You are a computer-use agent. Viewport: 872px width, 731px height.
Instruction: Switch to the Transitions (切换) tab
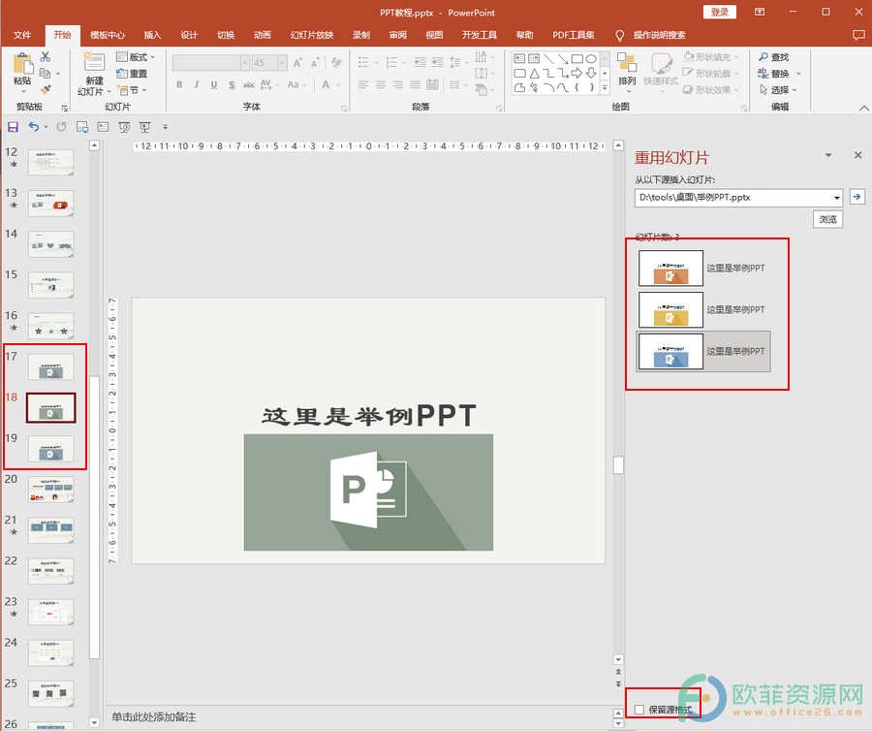(225, 35)
